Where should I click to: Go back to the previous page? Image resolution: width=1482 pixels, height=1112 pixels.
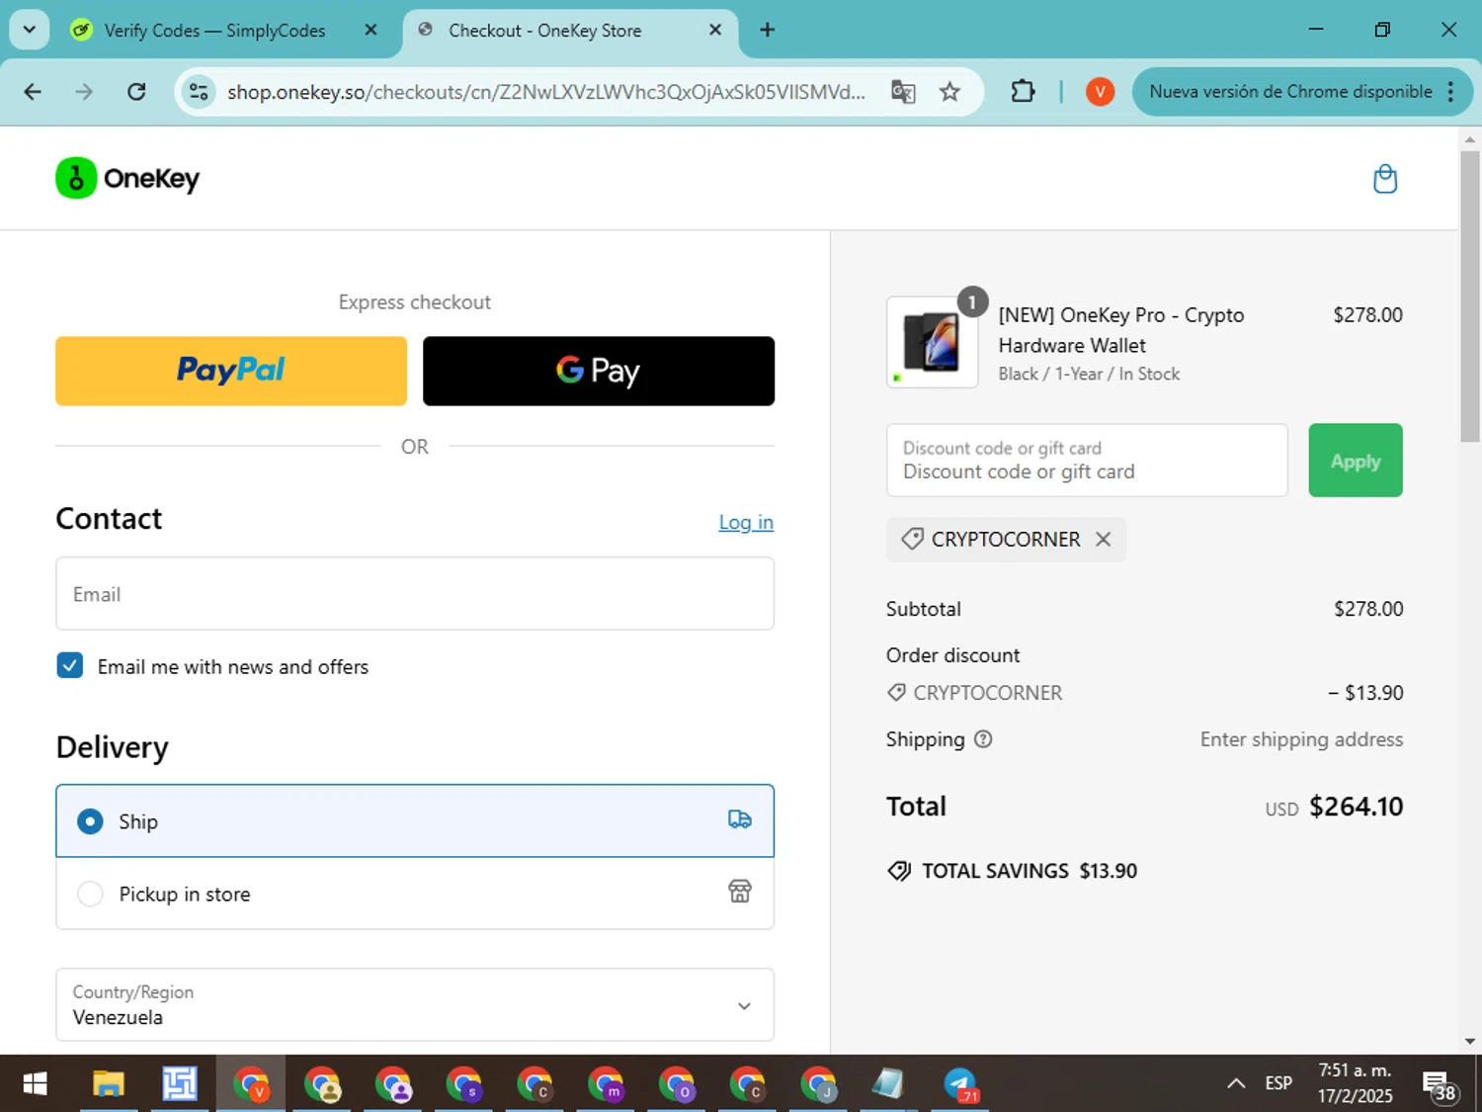(x=33, y=92)
